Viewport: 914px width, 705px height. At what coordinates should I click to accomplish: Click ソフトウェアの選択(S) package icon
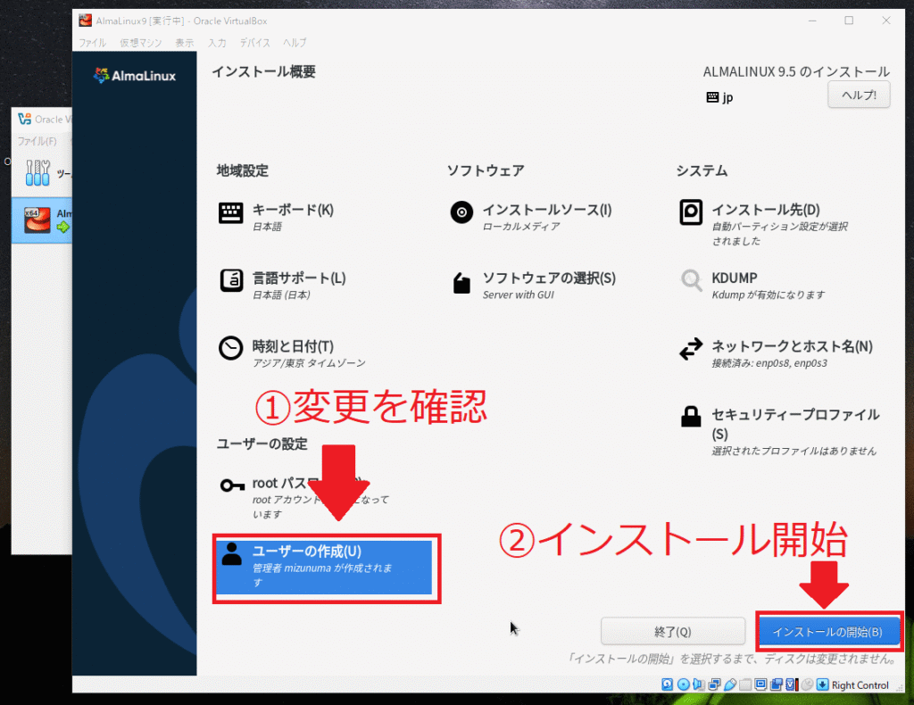tap(461, 283)
